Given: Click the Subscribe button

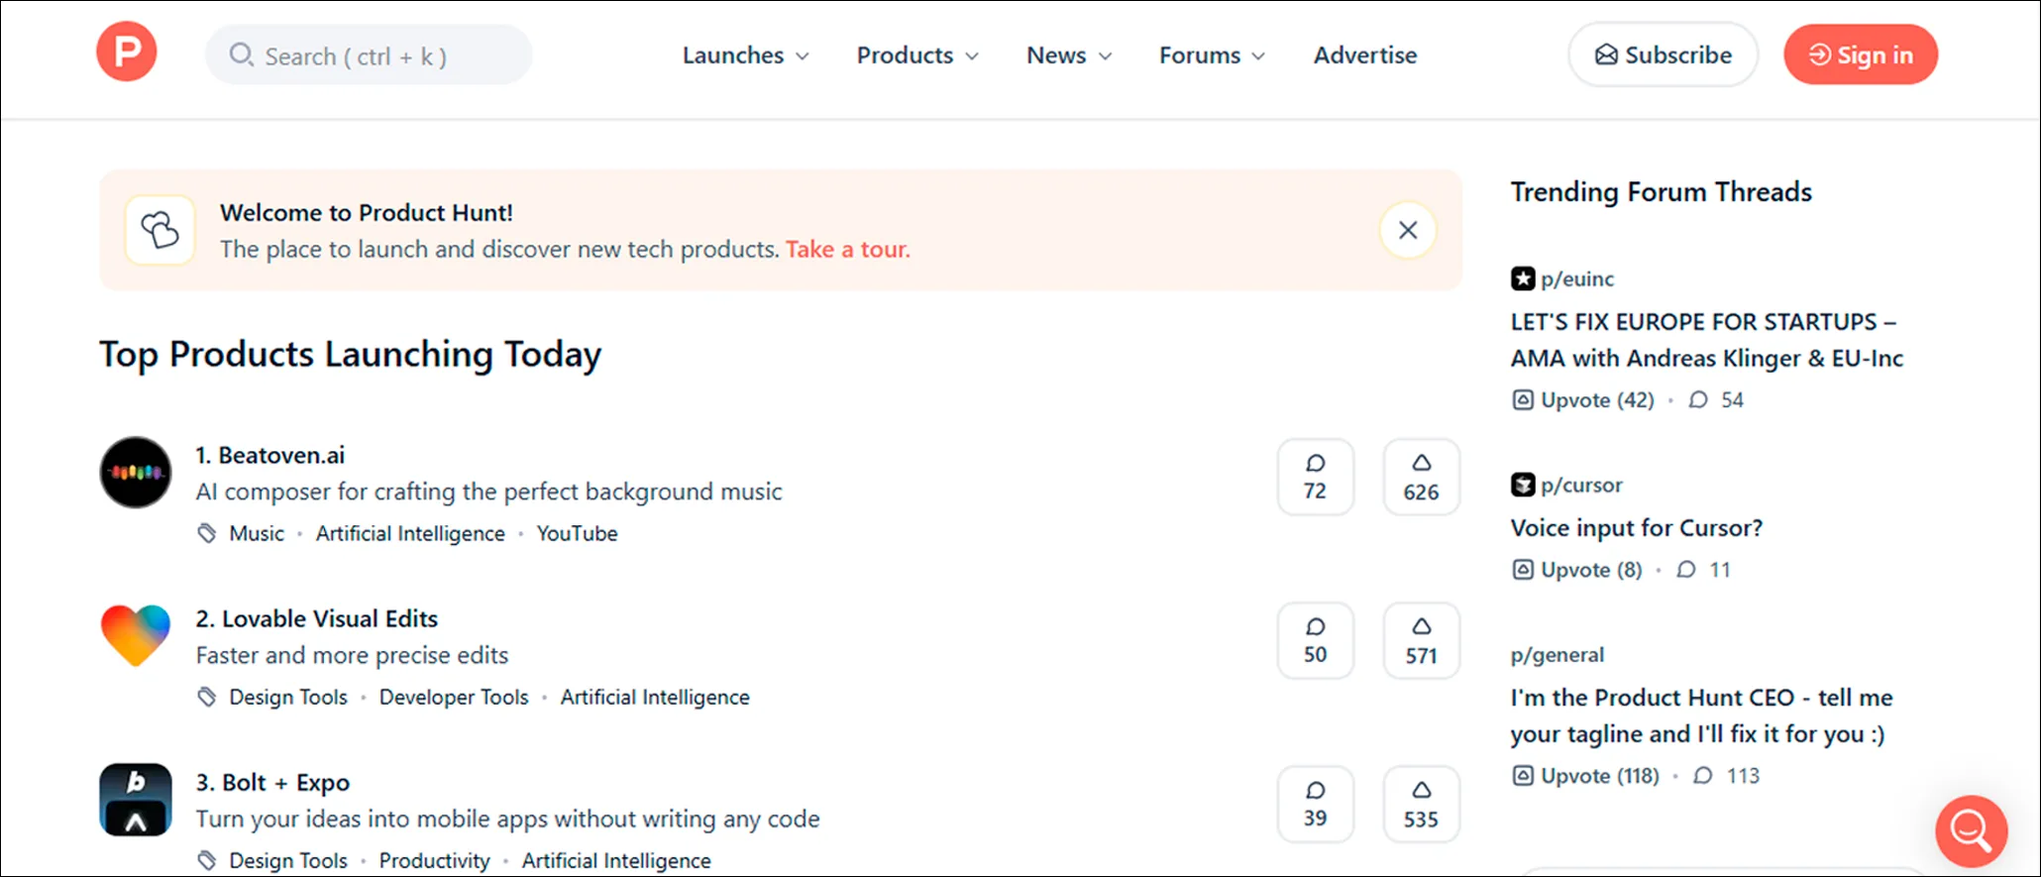Looking at the screenshot, I should point(1663,55).
